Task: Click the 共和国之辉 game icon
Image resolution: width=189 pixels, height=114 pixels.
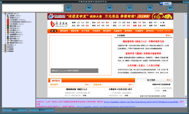Action: click(8, 32)
